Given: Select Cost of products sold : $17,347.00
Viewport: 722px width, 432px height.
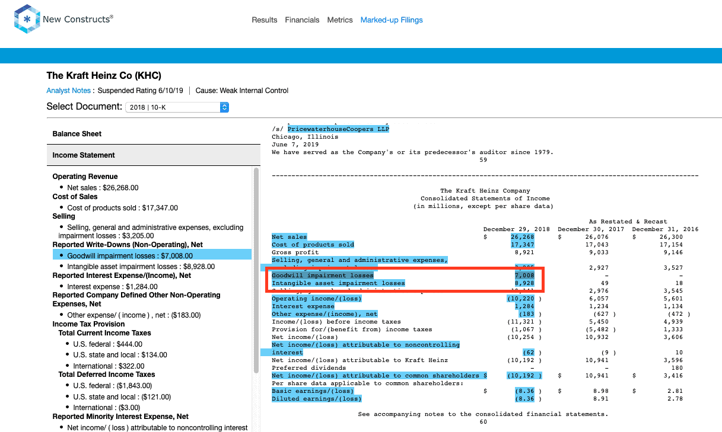Looking at the screenshot, I should click(122, 208).
